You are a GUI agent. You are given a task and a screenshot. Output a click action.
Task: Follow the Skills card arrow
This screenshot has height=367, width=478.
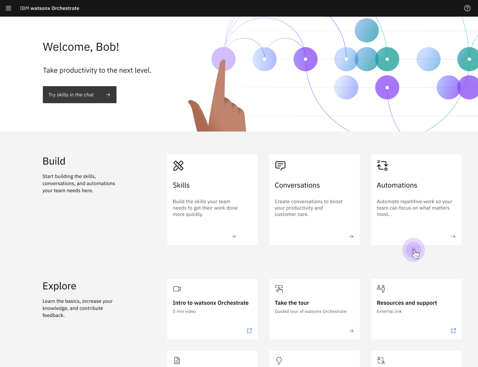[234, 237]
